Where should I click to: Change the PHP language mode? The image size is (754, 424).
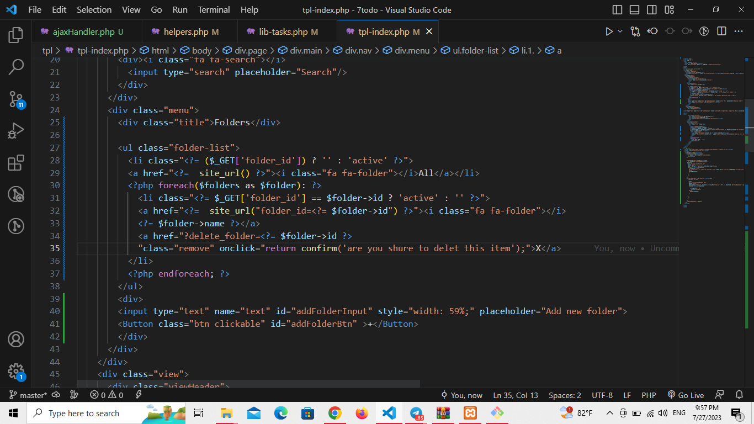coord(649,395)
